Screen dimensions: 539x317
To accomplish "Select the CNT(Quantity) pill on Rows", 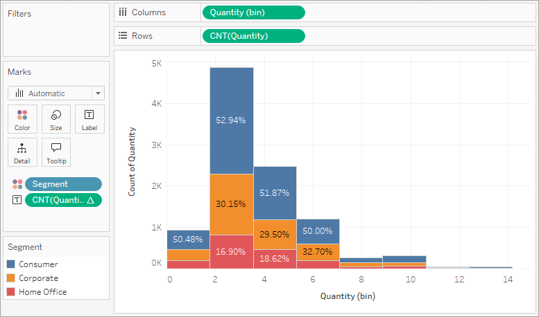I will pyautogui.click(x=254, y=36).
